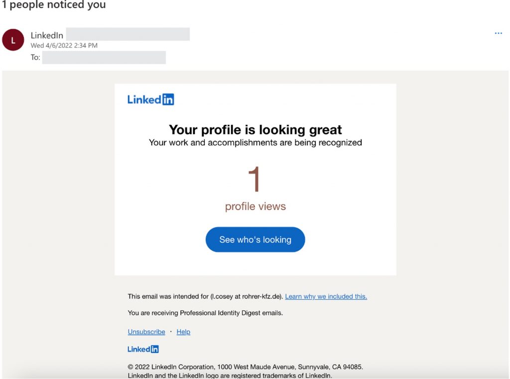510x379 pixels.
Task: Open the Help link in the footer
Action: (x=183, y=332)
